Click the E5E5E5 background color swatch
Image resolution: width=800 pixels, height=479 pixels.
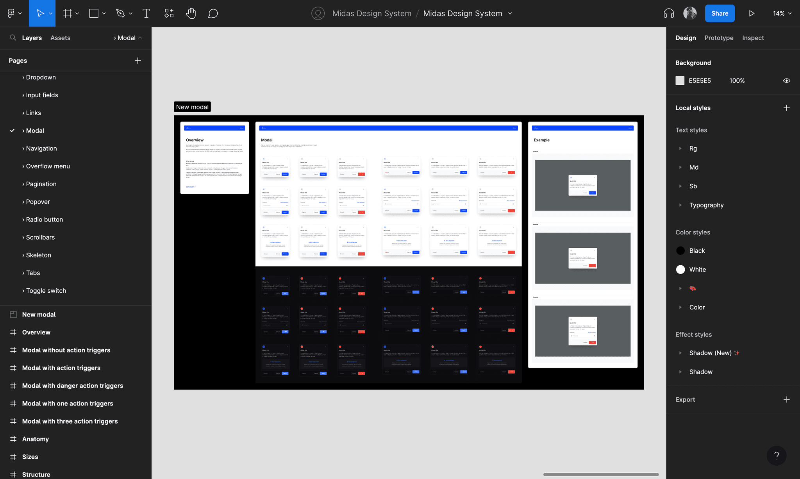tap(680, 80)
